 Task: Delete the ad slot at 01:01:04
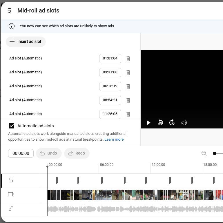[x=128, y=59]
